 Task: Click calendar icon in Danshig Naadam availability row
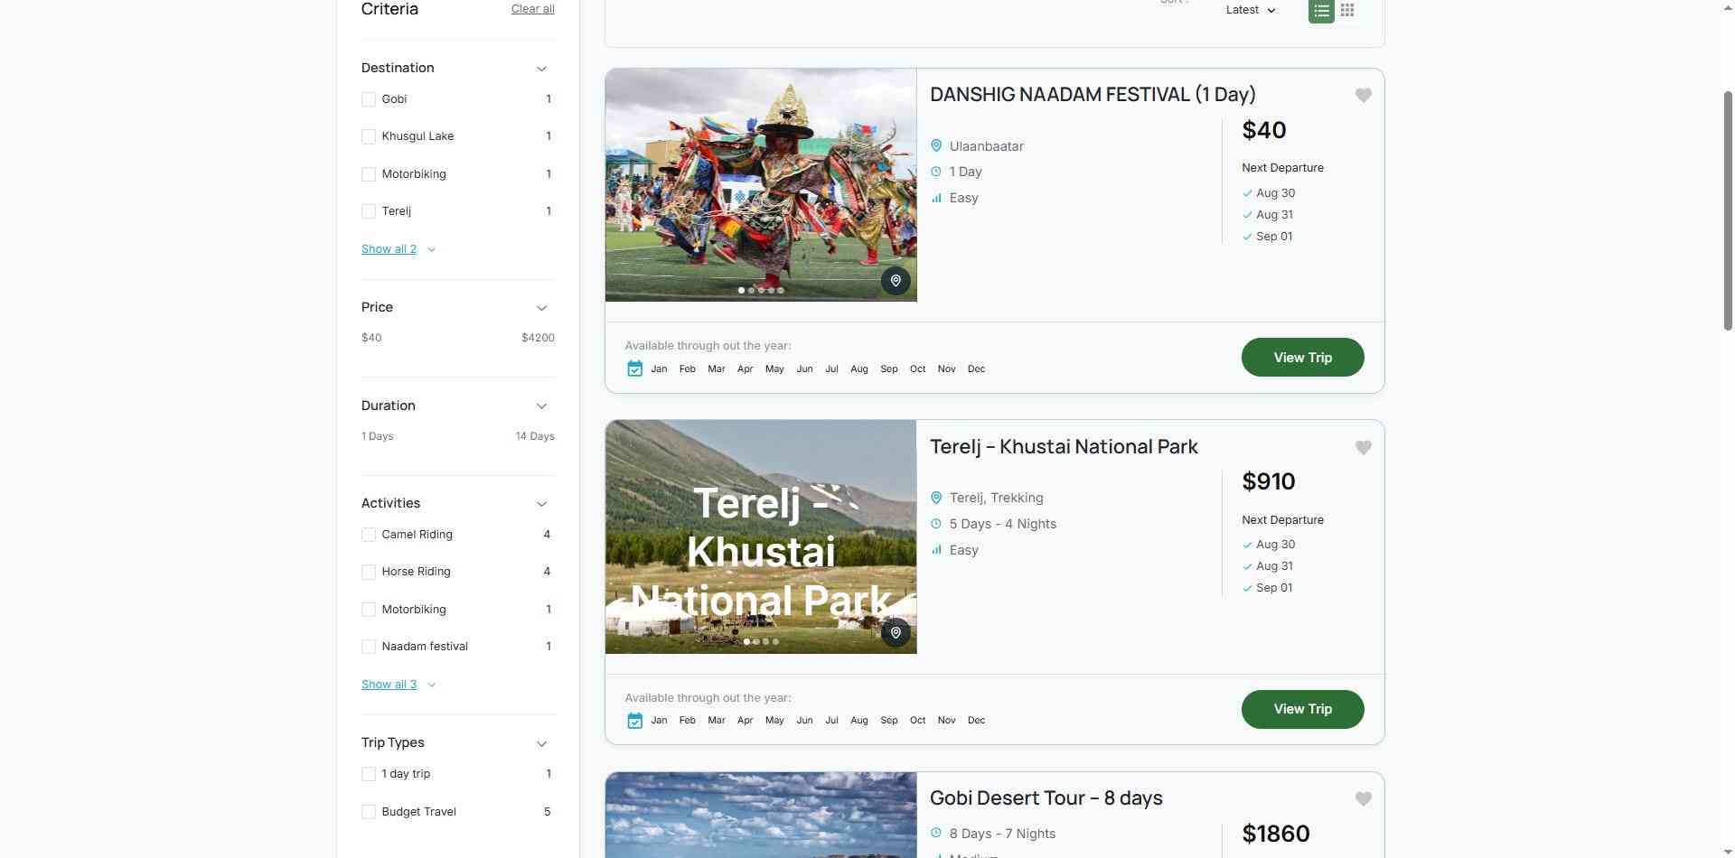point(634,368)
